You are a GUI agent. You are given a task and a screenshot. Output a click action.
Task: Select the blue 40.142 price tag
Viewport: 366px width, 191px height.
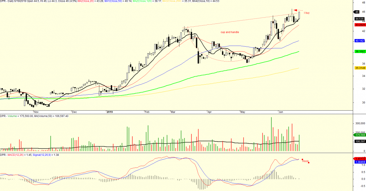359,41
